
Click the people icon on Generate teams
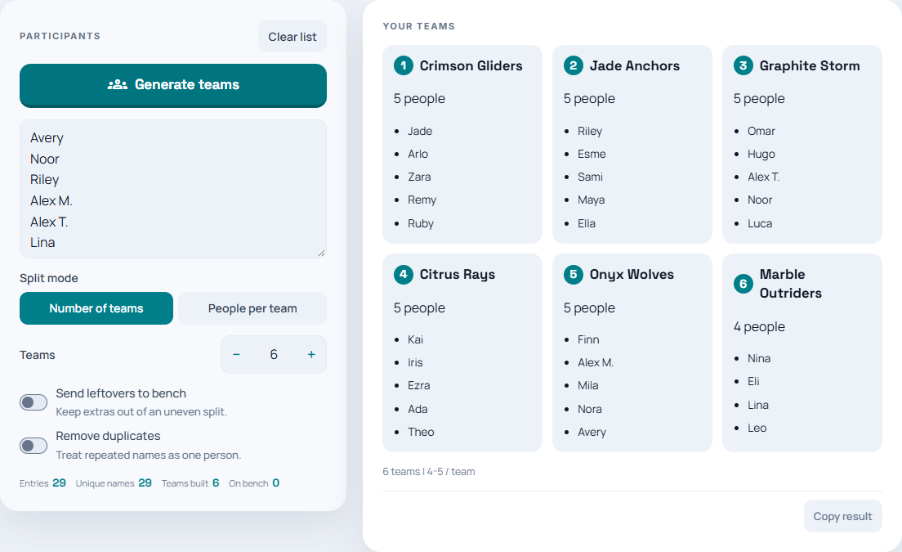[x=118, y=84]
